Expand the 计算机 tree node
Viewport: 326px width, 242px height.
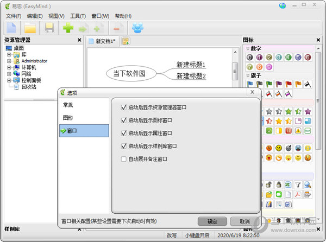click(9, 67)
